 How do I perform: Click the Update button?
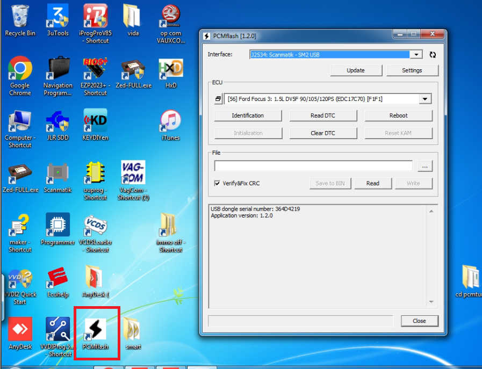tap(356, 70)
